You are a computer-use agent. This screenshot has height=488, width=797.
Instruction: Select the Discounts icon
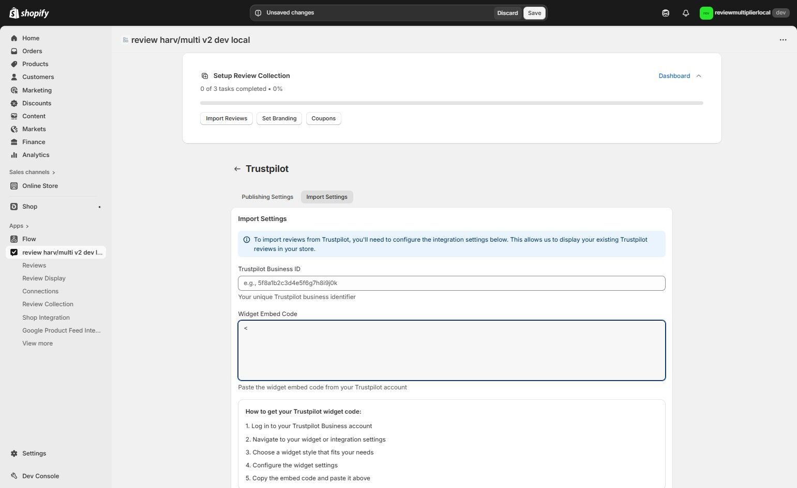point(14,103)
